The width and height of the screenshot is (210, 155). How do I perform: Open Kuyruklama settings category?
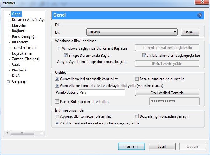pyautogui.click(x=22, y=53)
